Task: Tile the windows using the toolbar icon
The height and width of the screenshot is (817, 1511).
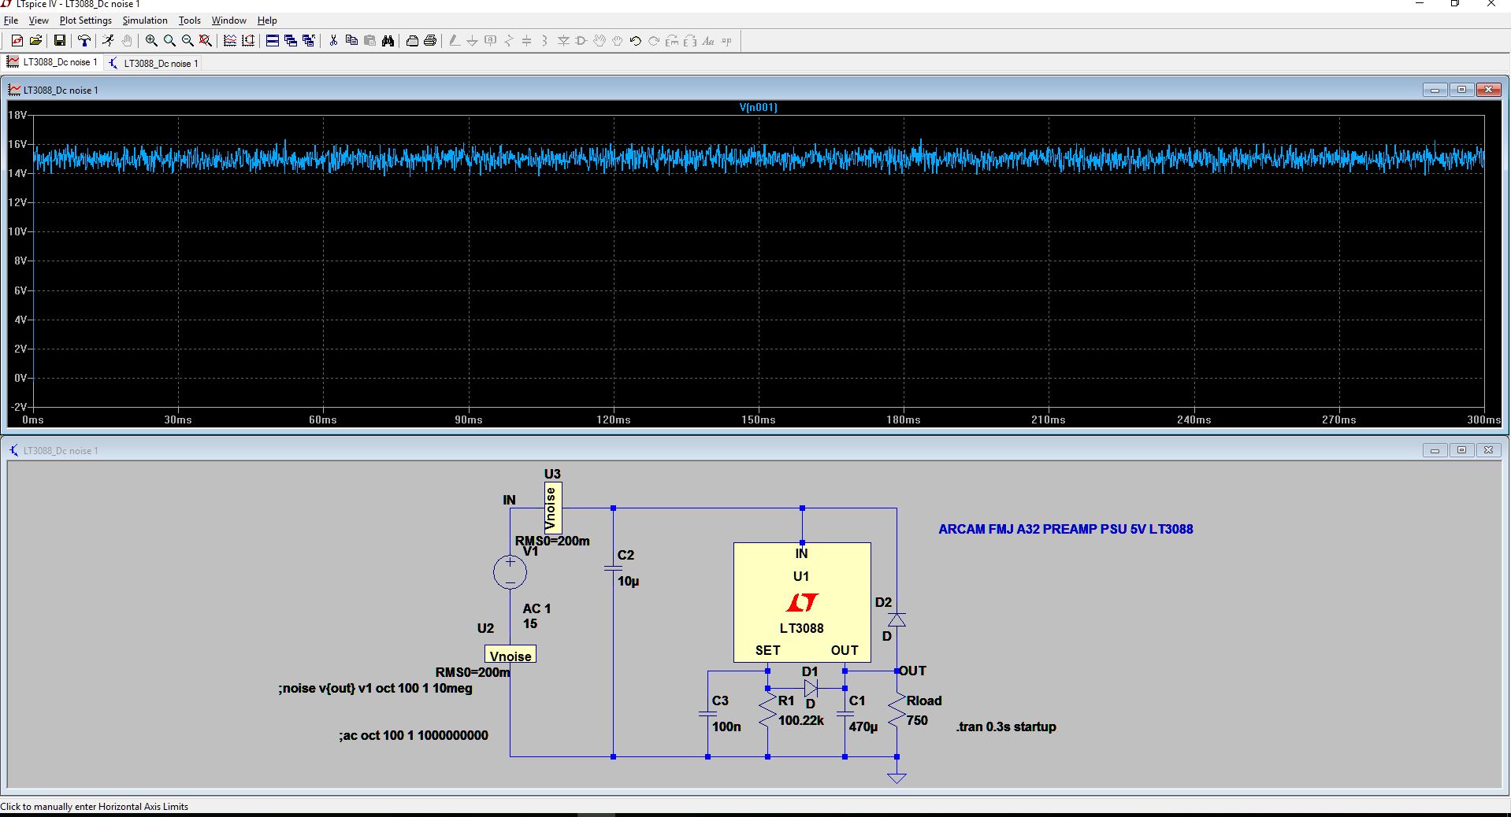Action: pos(273,41)
